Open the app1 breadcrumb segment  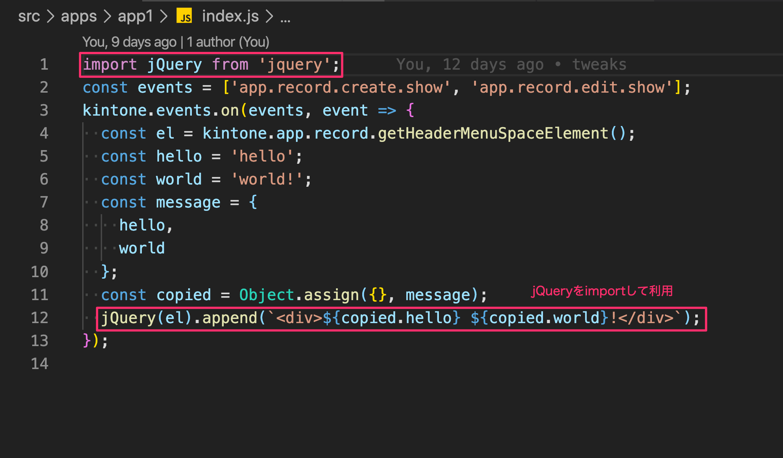click(x=135, y=16)
